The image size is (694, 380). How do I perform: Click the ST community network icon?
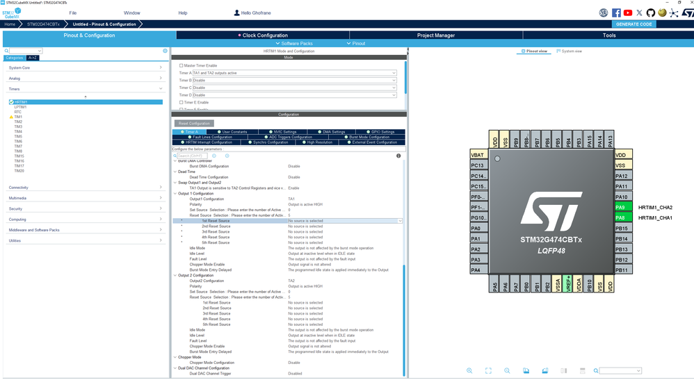tap(674, 13)
